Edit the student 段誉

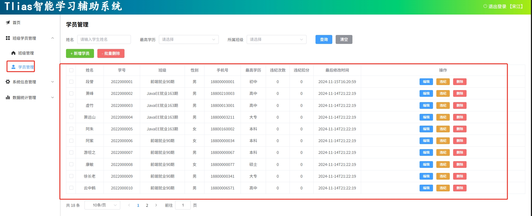(426, 82)
